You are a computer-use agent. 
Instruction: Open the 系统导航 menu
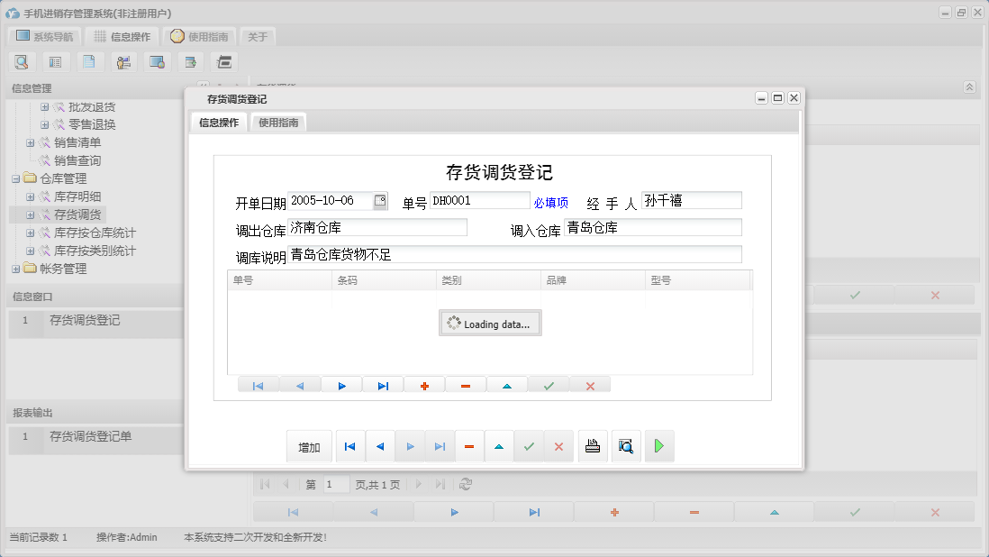45,36
